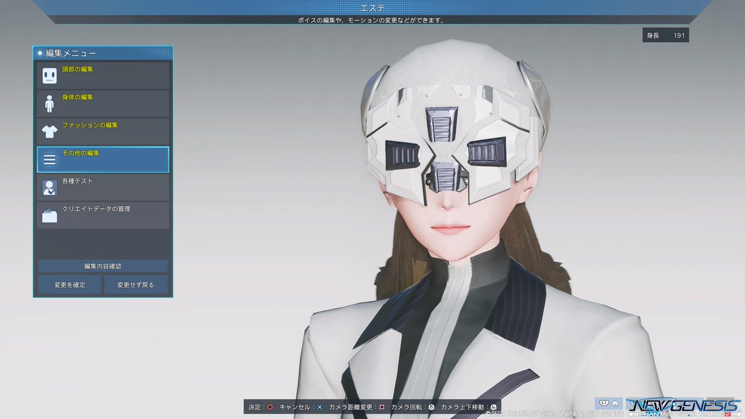Click the folder create-data icon
The width and height of the screenshot is (745, 419).
(x=50, y=216)
